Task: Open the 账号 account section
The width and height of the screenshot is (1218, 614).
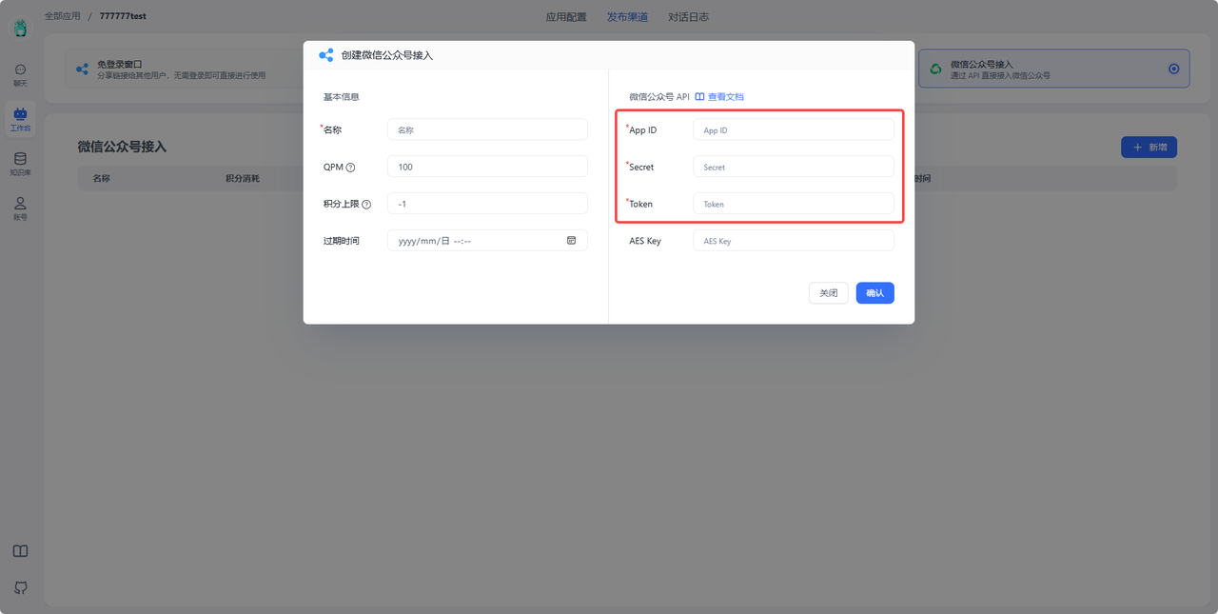Action: coord(20,207)
